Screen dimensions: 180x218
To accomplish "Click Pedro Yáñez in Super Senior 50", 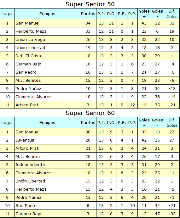I will pos(28,89).
